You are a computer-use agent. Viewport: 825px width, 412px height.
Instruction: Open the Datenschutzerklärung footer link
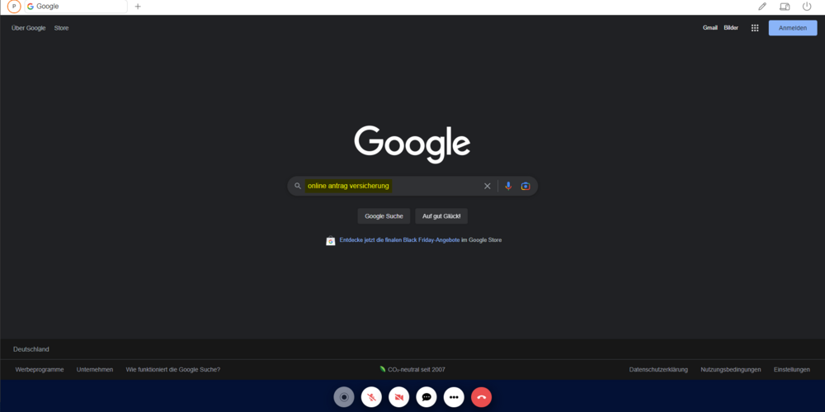[x=658, y=369]
